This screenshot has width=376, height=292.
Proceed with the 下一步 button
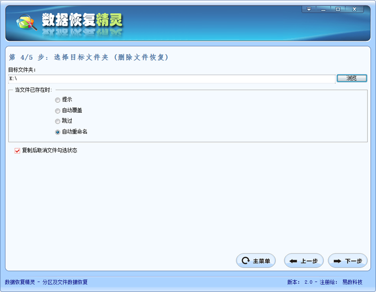[x=348, y=261]
